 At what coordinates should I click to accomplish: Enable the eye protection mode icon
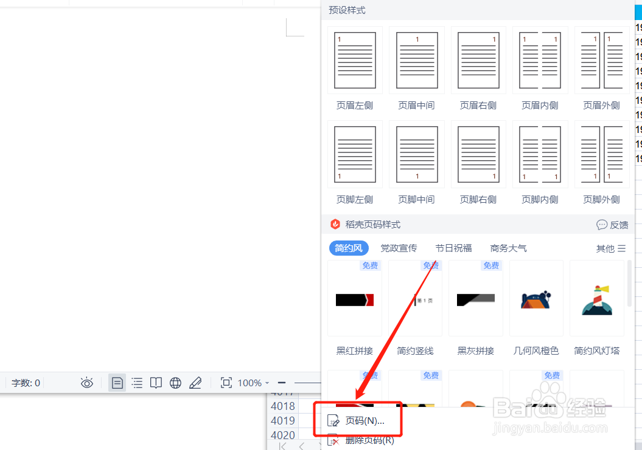pos(86,383)
